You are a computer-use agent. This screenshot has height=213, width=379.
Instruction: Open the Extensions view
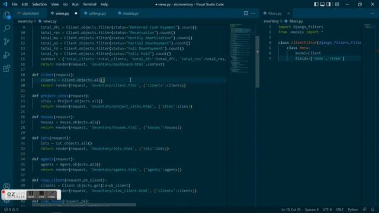coord(7,69)
